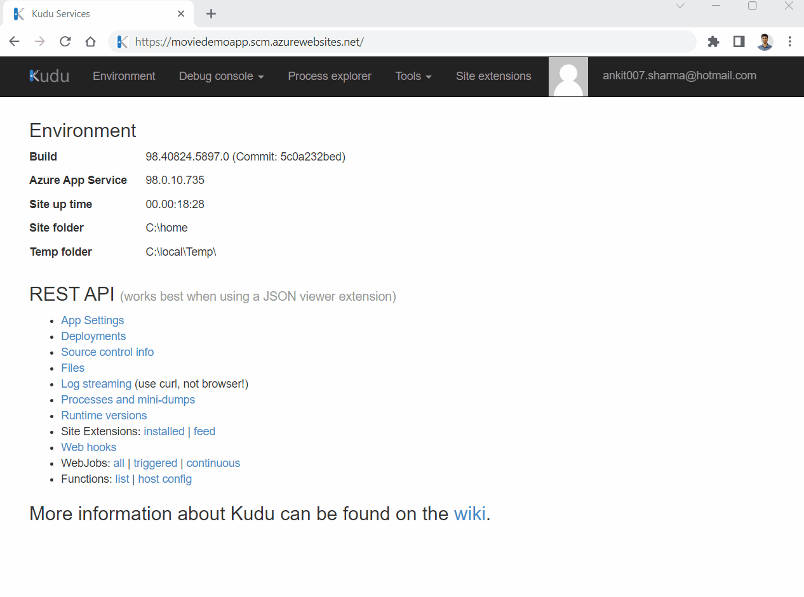The height and width of the screenshot is (597, 804).
Task: Open Source control info link
Action: tap(107, 352)
